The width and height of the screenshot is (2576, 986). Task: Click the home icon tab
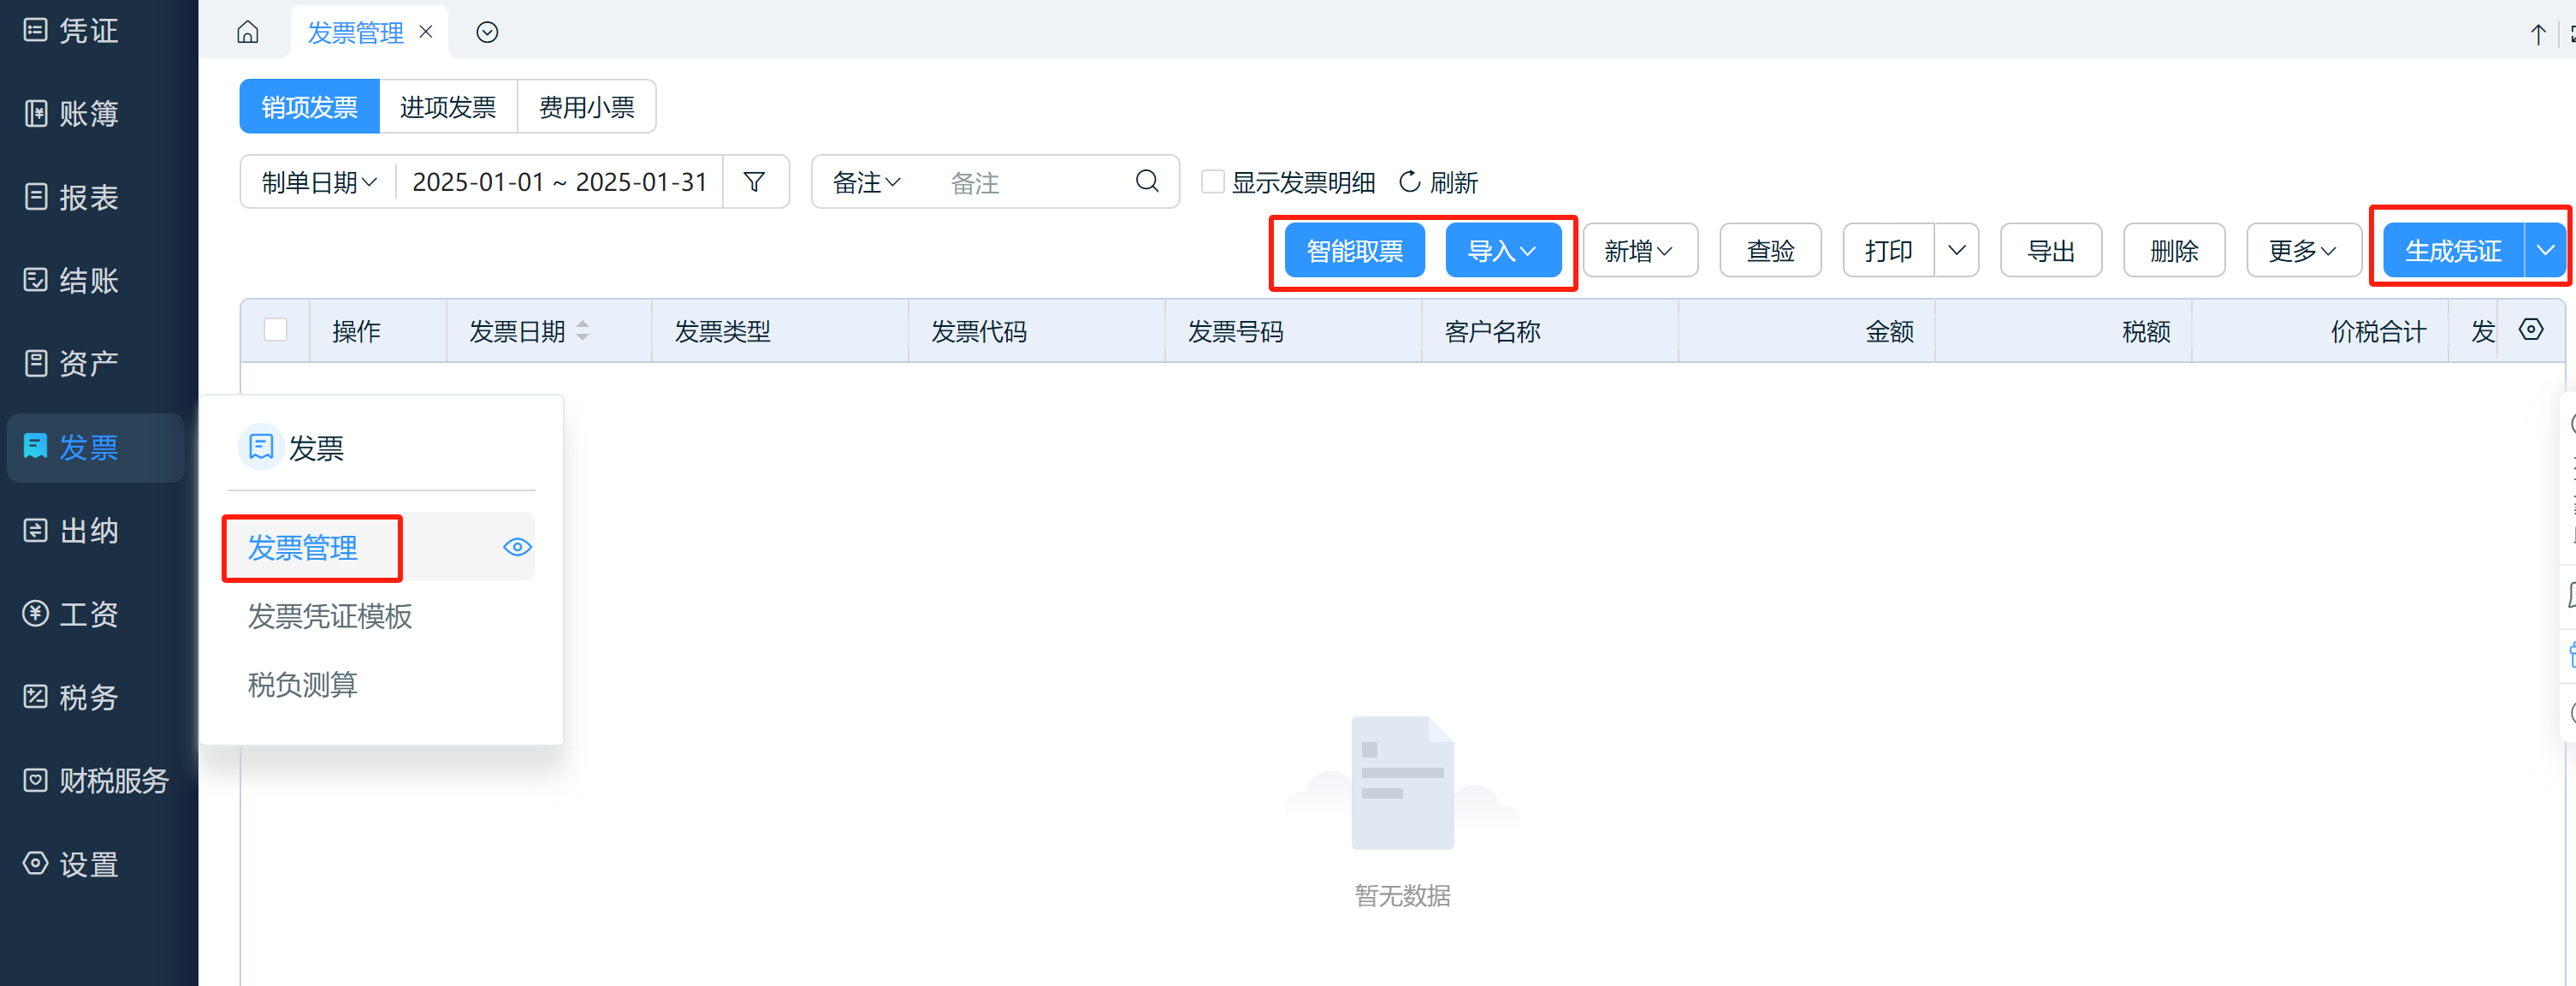point(247,33)
